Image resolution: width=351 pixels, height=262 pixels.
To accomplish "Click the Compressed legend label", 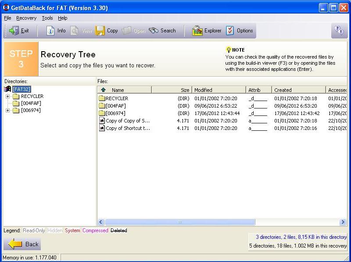I will point(95,231).
